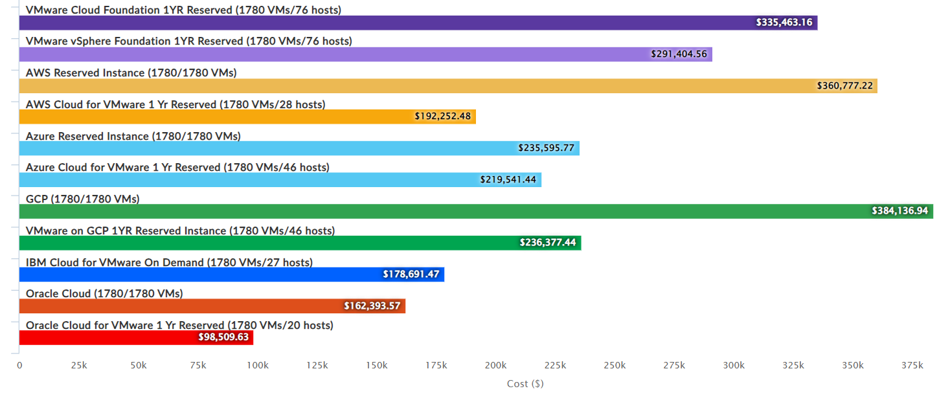Click the 100k x-axis tick label
This screenshot has height=393, width=950.
point(258,366)
